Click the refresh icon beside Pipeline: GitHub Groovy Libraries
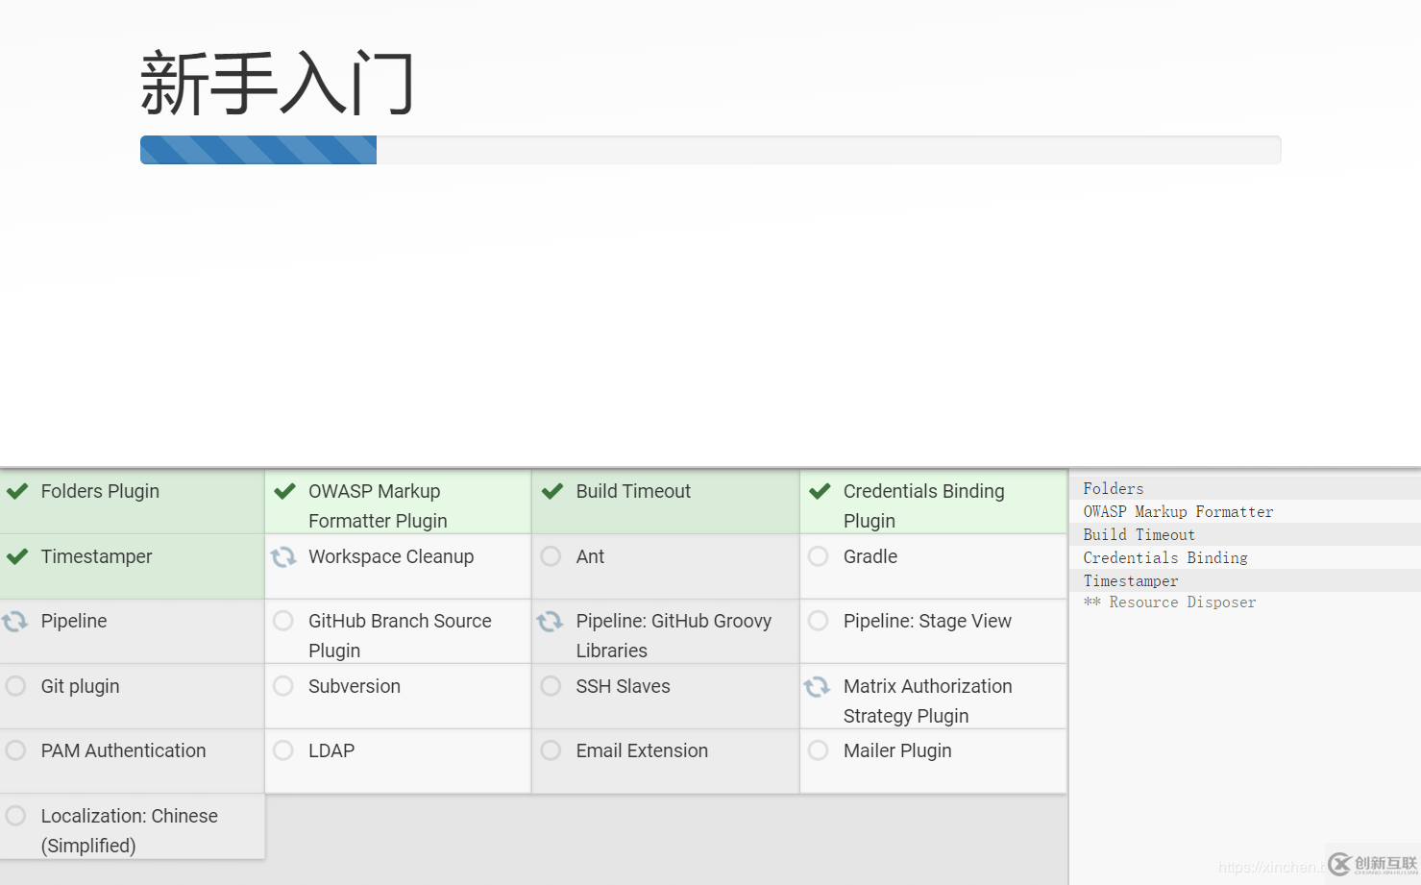1421x885 pixels. point(551,621)
